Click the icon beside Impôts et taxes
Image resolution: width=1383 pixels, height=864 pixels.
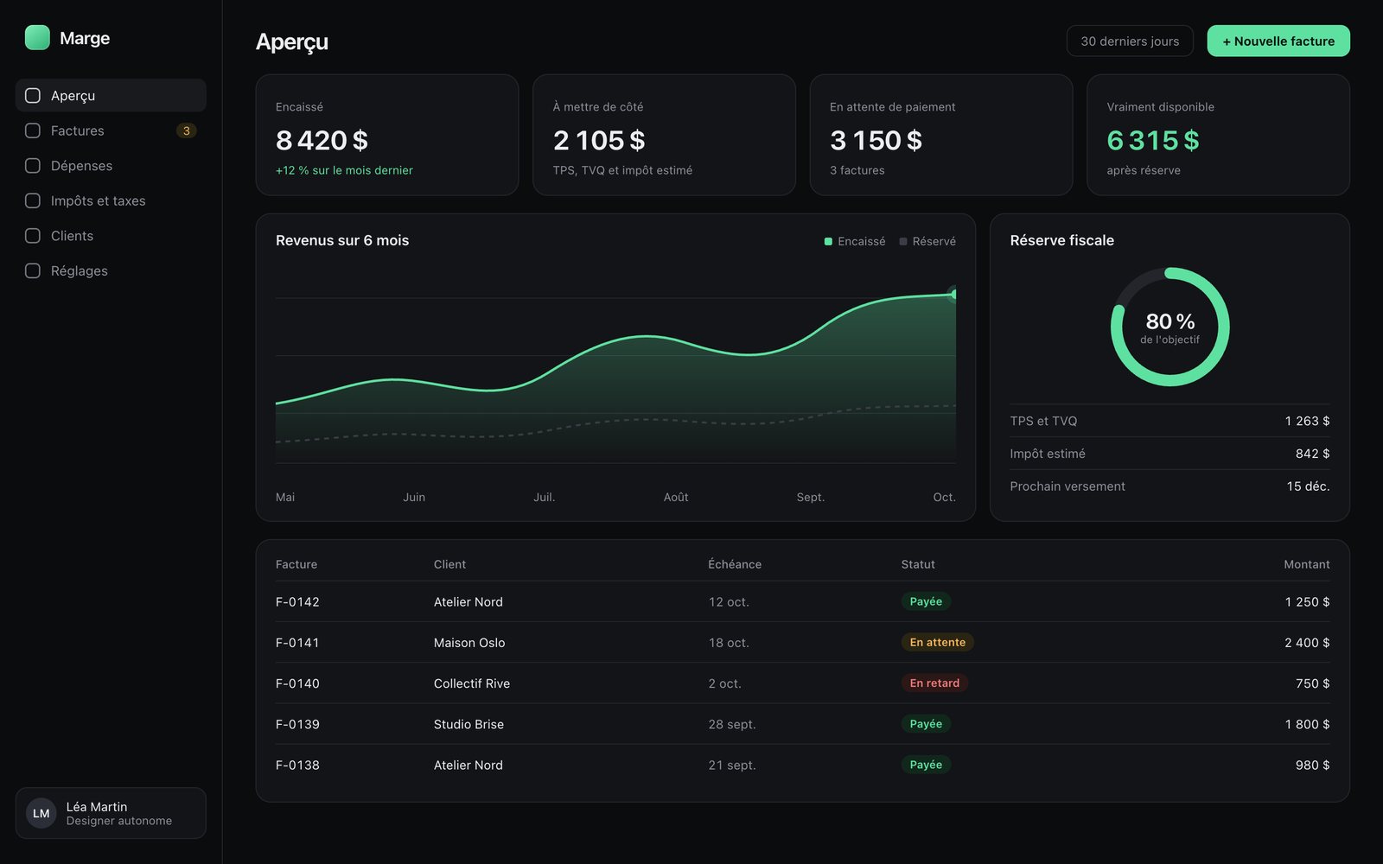tap(33, 200)
